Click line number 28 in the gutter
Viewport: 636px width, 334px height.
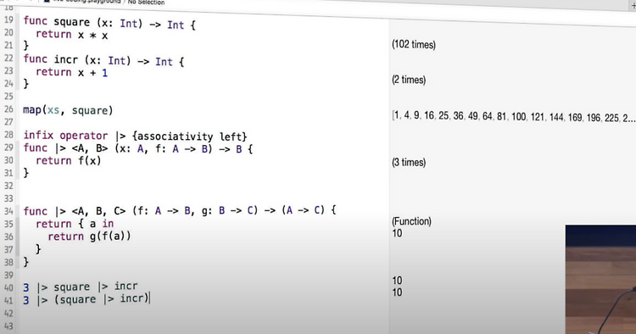8,135
